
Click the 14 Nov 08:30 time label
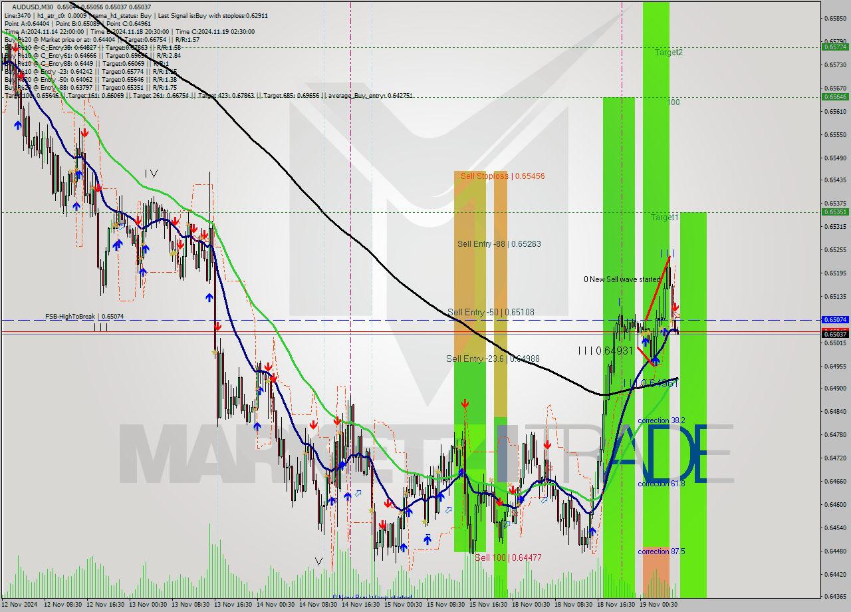[x=319, y=605]
